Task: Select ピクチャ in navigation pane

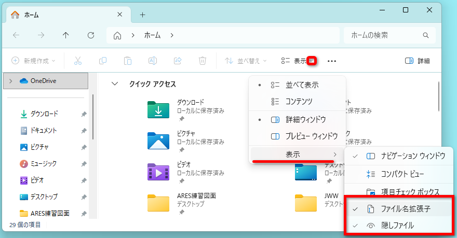Action: (x=39, y=147)
